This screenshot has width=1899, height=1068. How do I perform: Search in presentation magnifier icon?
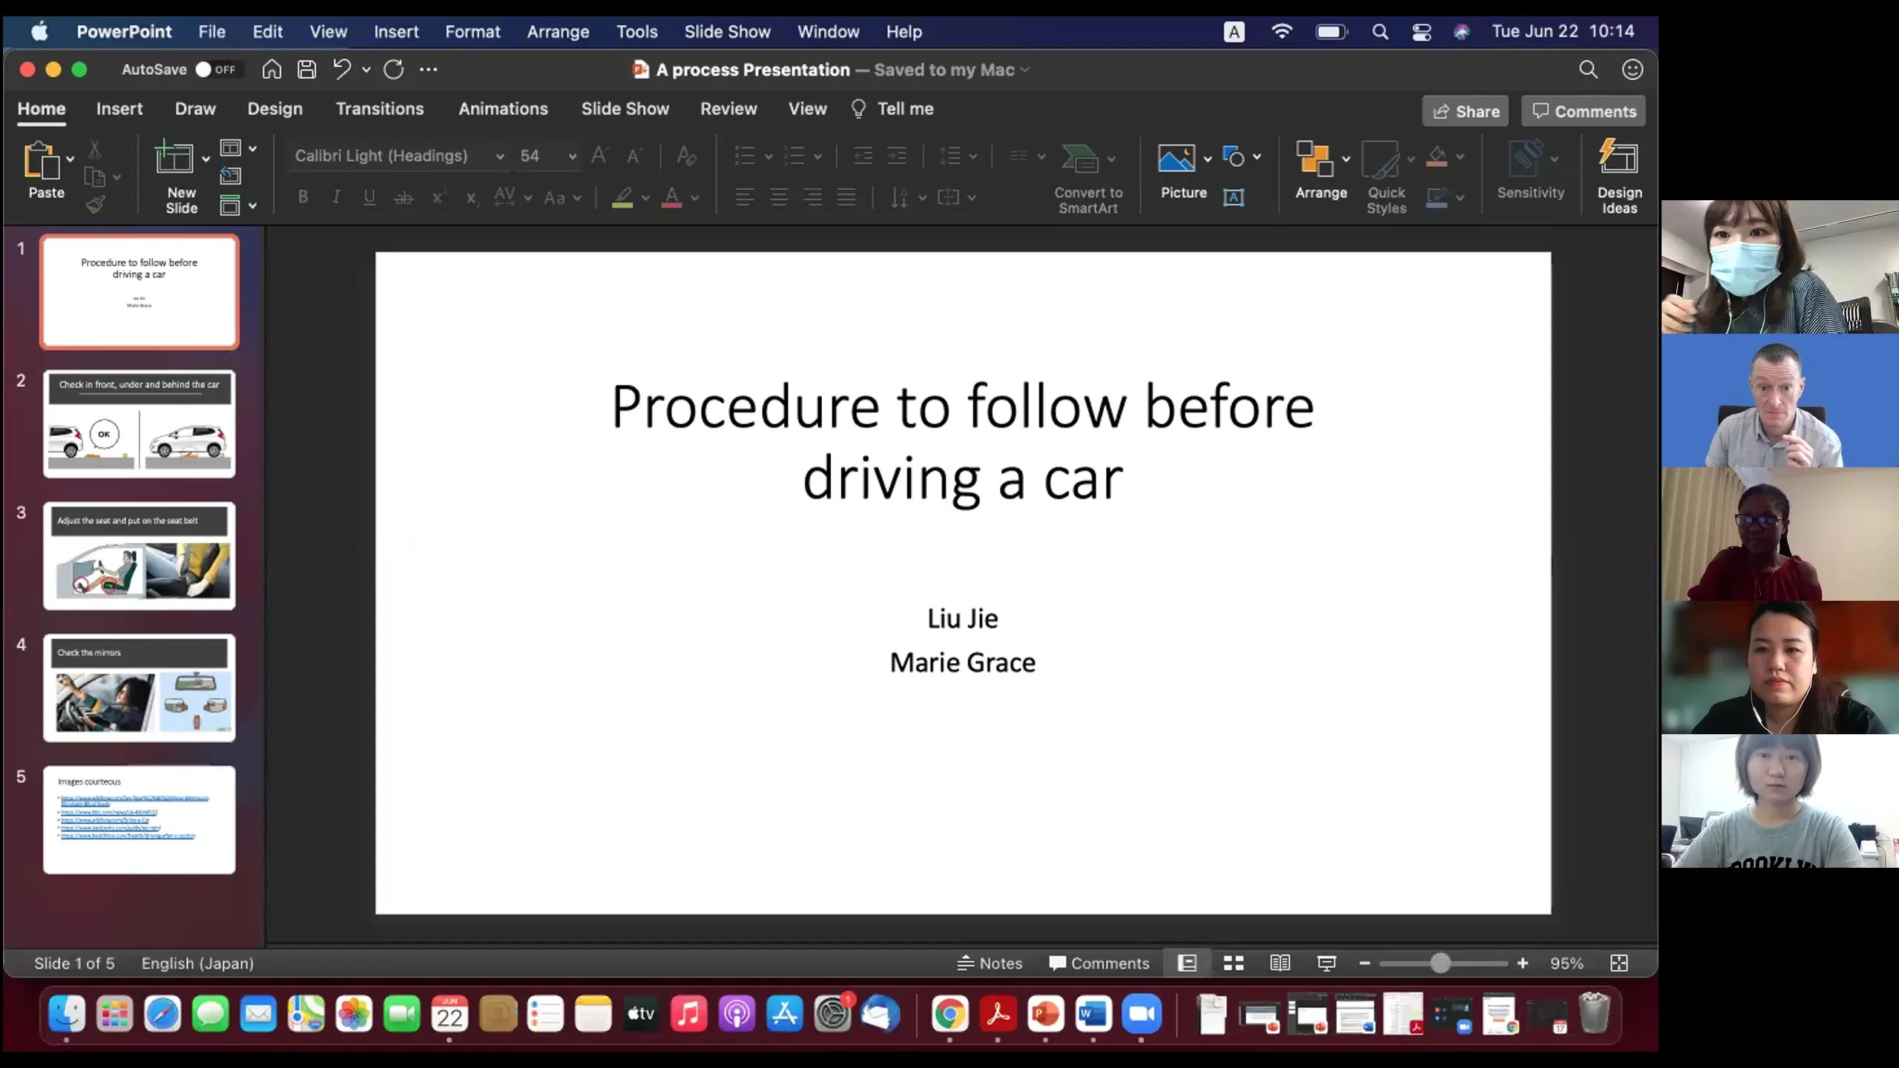pos(1588,69)
